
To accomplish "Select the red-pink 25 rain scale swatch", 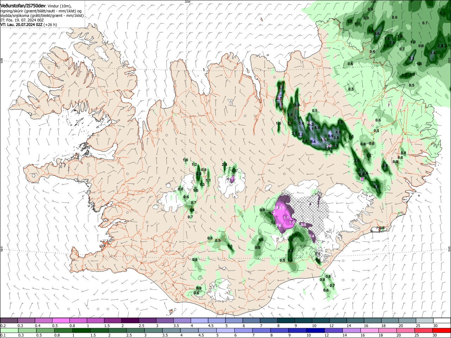I will [424, 330].
